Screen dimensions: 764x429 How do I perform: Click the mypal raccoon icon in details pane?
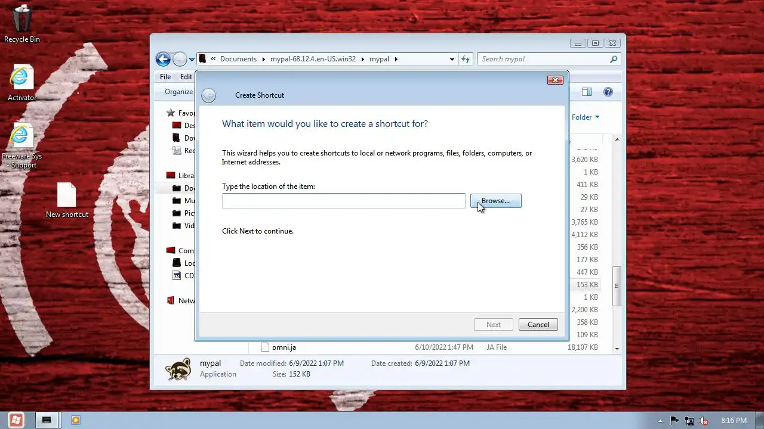point(178,369)
